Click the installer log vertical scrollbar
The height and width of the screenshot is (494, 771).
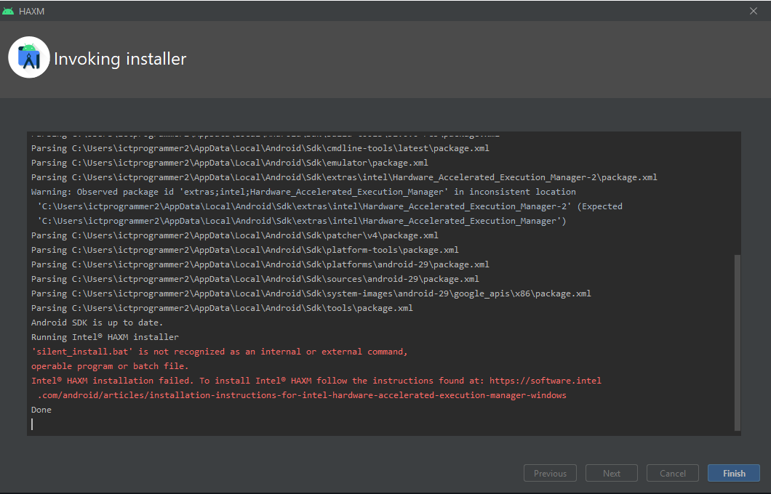tap(737, 342)
